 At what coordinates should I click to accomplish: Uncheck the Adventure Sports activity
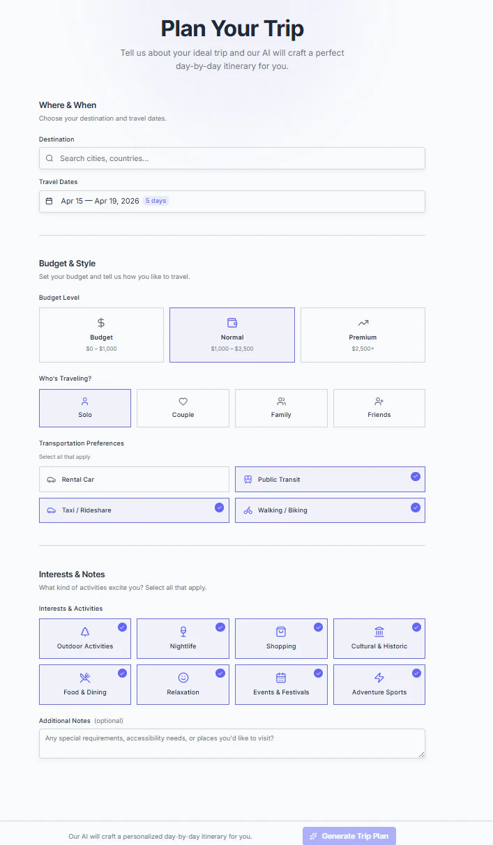[x=379, y=684]
